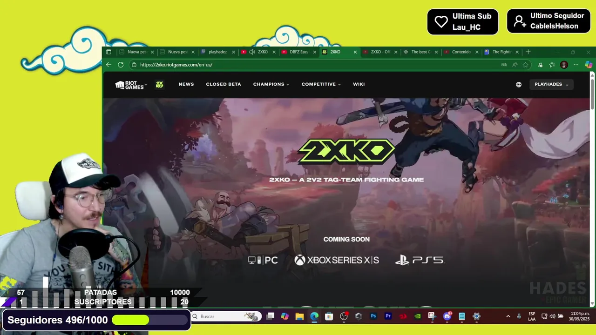Open Premiere Pro from taskbar
596x335 pixels.
point(388,316)
